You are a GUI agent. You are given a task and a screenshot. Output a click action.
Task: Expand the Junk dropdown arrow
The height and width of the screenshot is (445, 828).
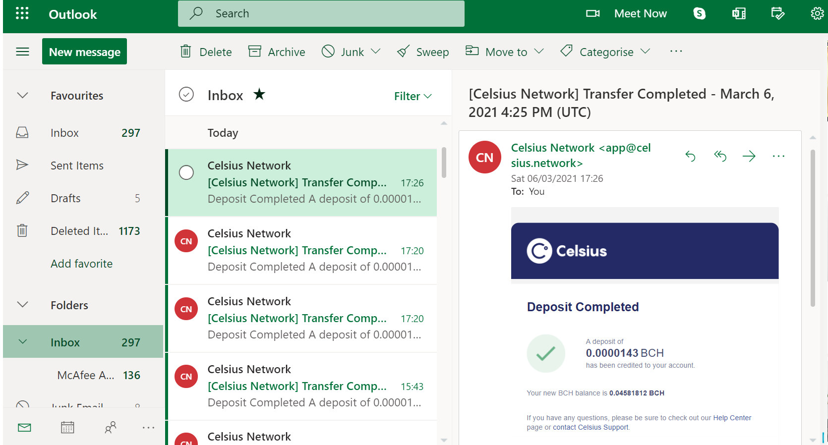tap(376, 52)
